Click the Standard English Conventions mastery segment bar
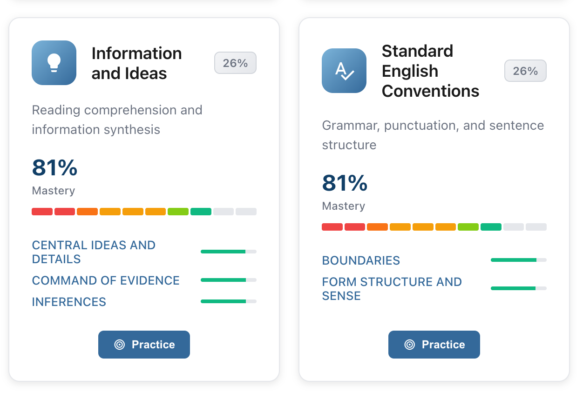The height and width of the screenshot is (399, 583). tap(434, 227)
